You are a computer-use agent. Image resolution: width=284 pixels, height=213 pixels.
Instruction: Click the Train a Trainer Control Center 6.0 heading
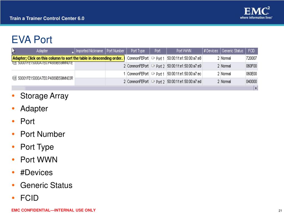tap(47, 18)
